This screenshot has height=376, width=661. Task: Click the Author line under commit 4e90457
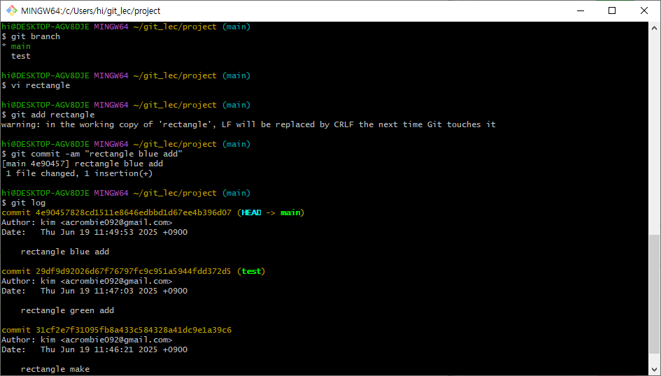click(87, 222)
